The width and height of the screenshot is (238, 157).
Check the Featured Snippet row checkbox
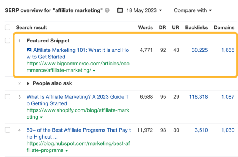click(7, 41)
